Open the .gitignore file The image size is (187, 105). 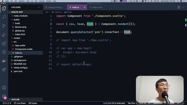pyautogui.click(x=25, y=56)
